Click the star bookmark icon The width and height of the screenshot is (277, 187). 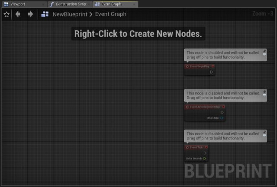[x=6, y=14]
